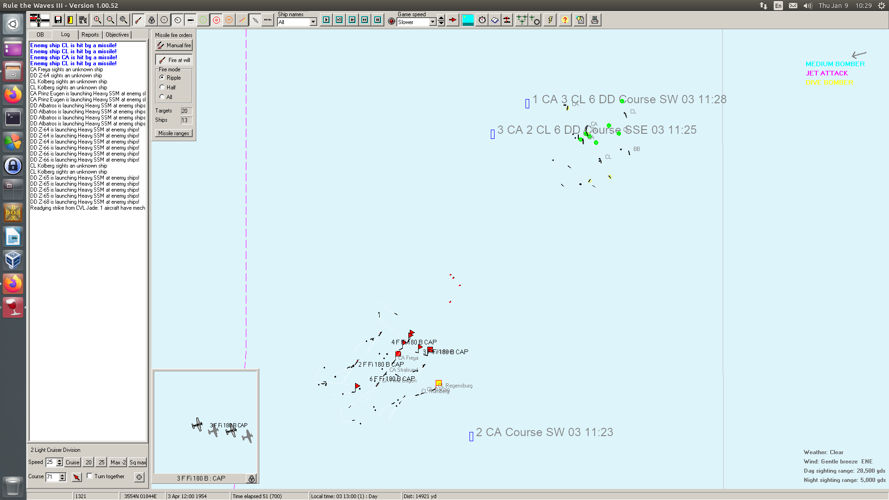The height and width of the screenshot is (500, 889).
Task: Click the printer icon in the toolbar
Action: point(595,20)
